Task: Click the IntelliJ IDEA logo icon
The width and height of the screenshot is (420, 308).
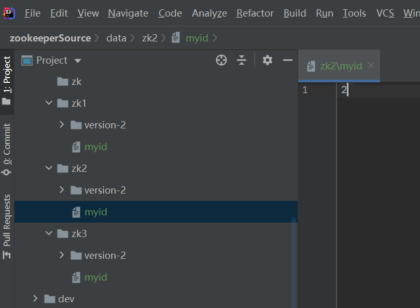Action: tap(9, 13)
